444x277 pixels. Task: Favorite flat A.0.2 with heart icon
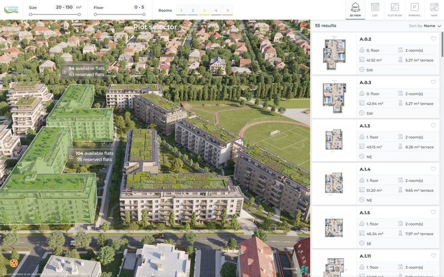[433, 39]
